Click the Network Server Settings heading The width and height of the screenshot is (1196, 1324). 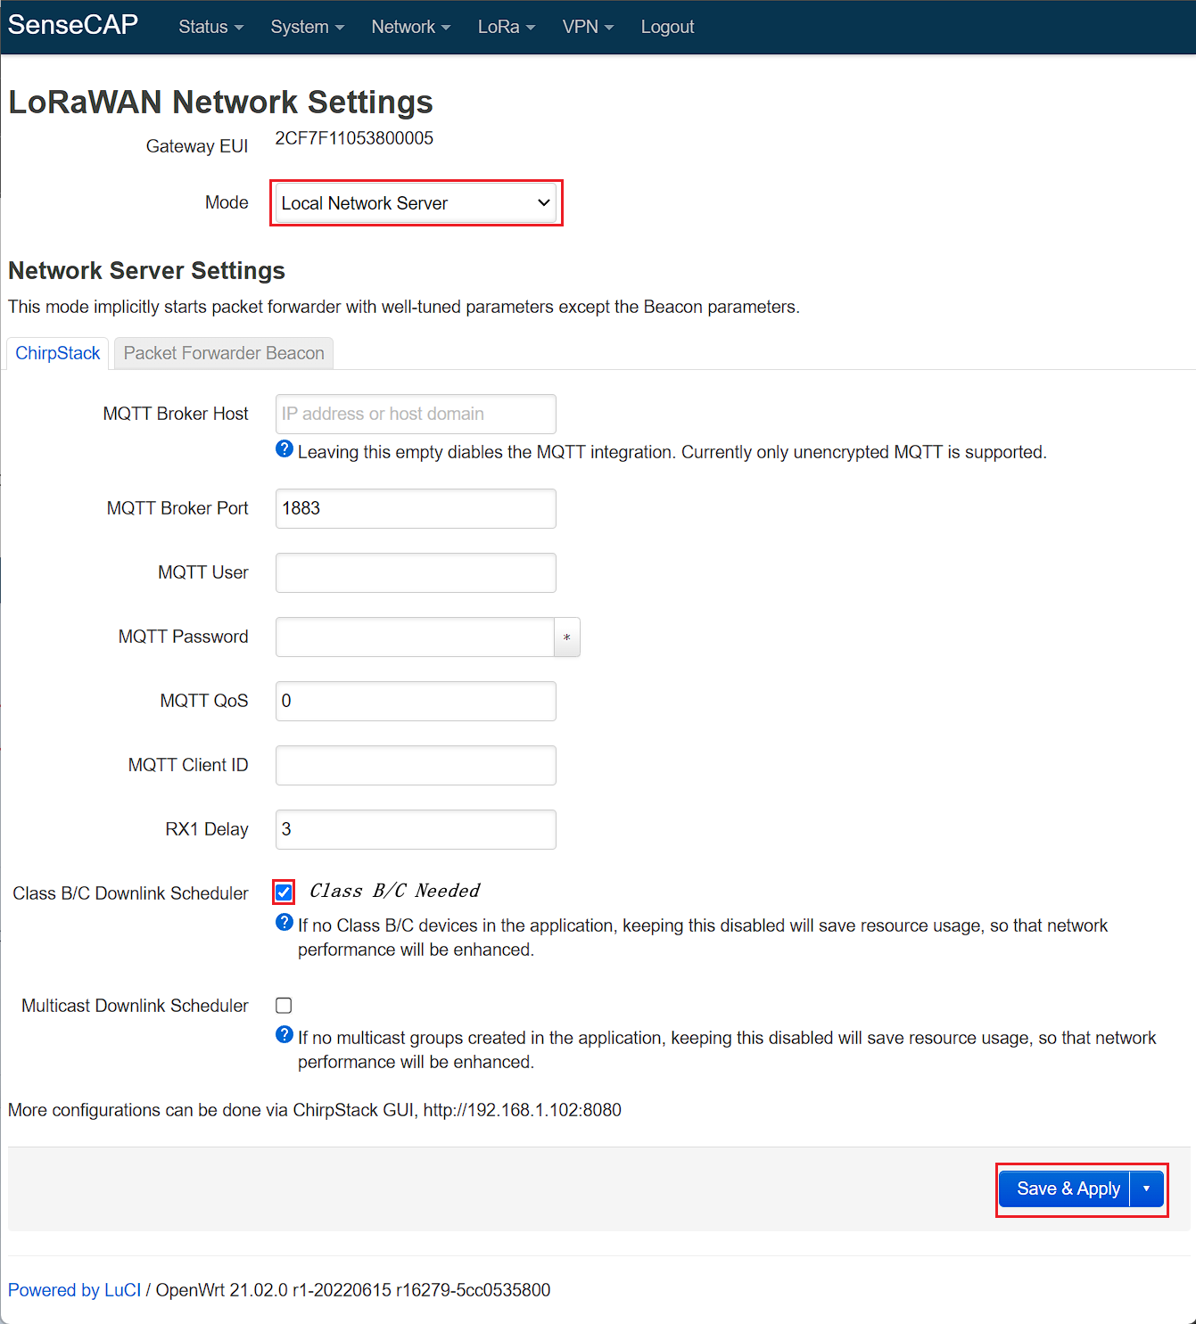(x=146, y=270)
